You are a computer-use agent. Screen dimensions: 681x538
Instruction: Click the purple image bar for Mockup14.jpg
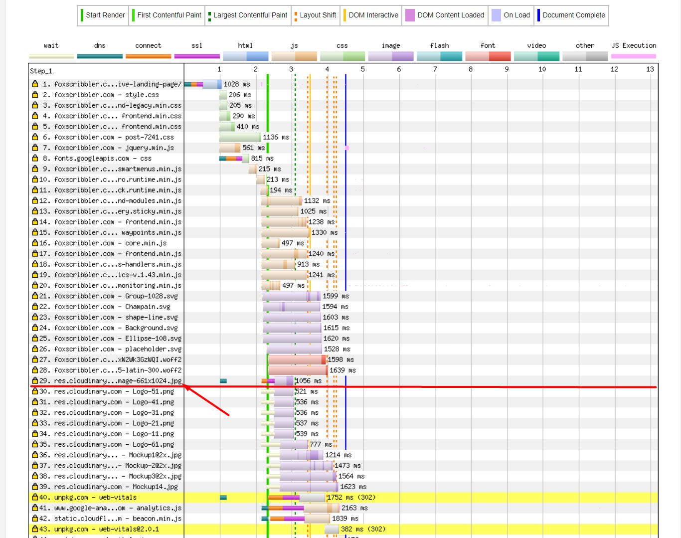point(309,486)
